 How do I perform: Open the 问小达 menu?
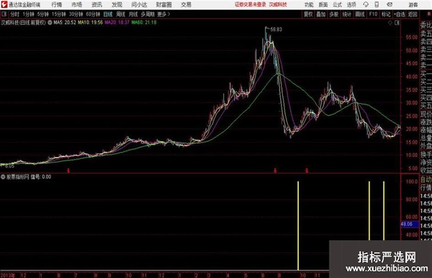tap(139, 5)
